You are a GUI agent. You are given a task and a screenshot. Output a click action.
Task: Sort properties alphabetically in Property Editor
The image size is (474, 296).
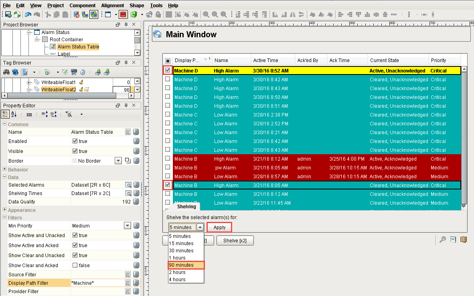[x=14, y=114]
